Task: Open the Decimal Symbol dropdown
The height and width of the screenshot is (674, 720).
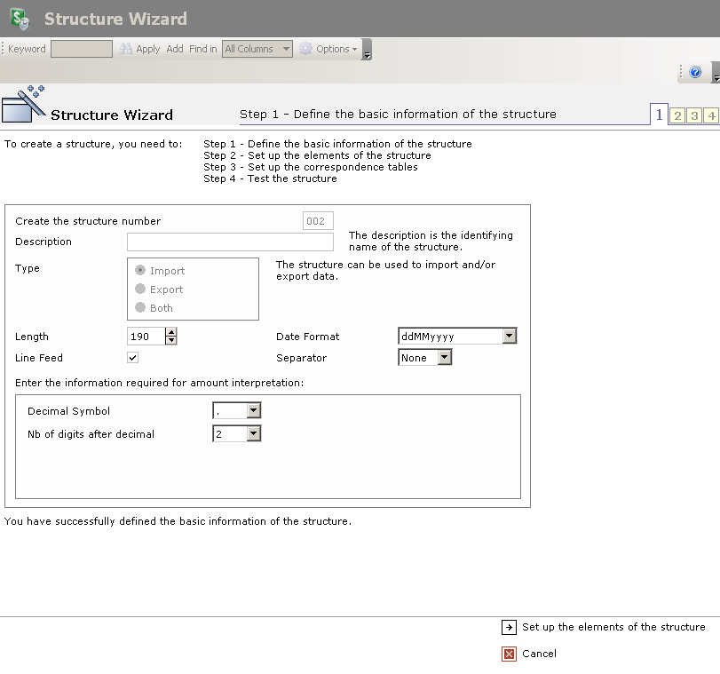Action: [254, 411]
